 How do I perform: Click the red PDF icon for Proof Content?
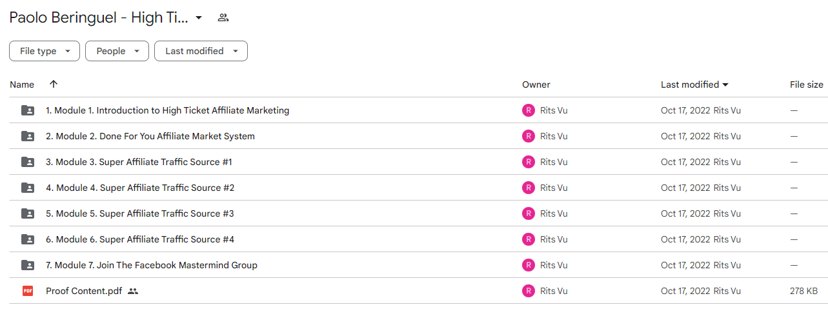coord(28,291)
